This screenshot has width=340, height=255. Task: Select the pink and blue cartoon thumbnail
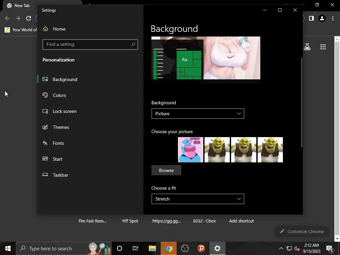coord(191,150)
